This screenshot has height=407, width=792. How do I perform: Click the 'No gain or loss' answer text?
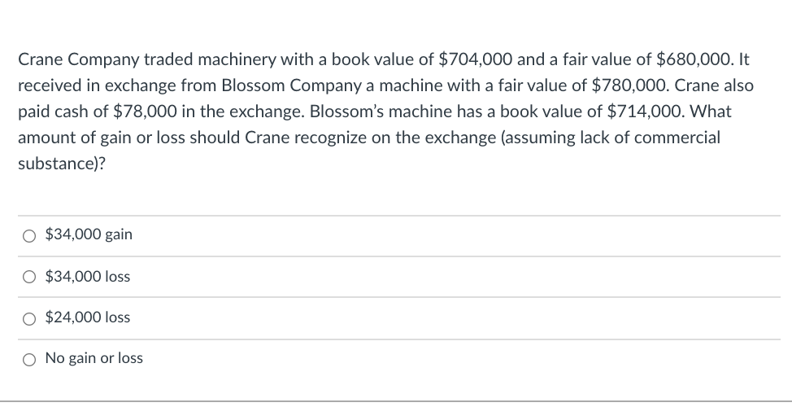[94, 358]
